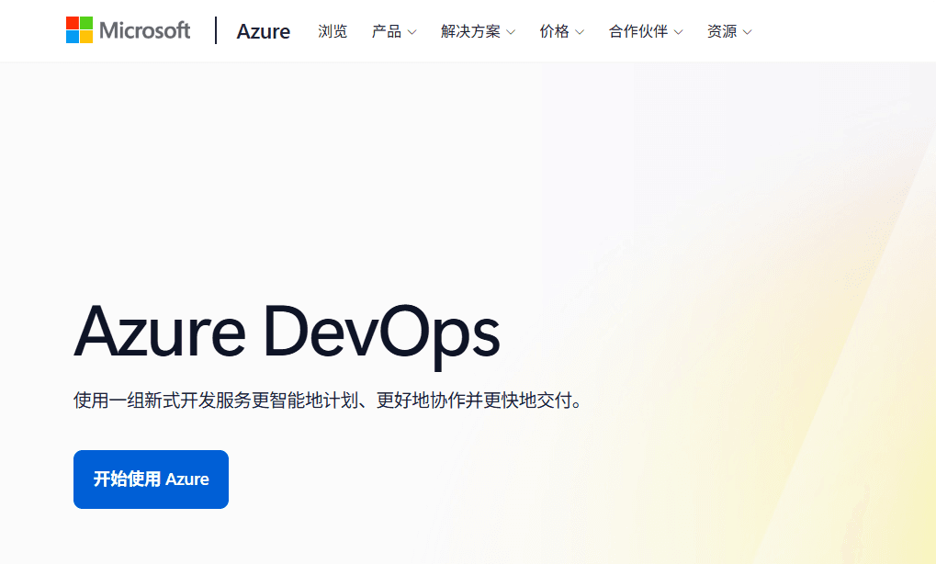Click the Microsoft four-square logo

pos(79,30)
